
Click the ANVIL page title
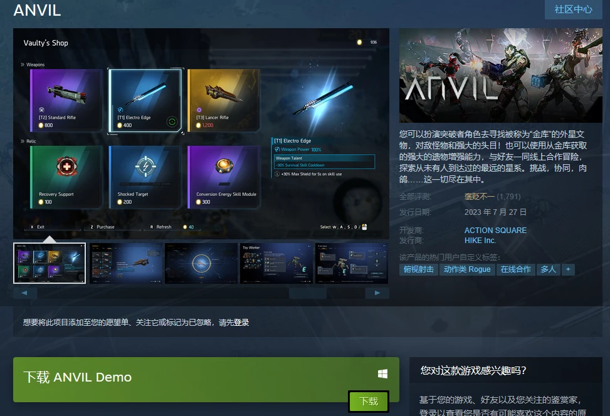tap(38, 10)
